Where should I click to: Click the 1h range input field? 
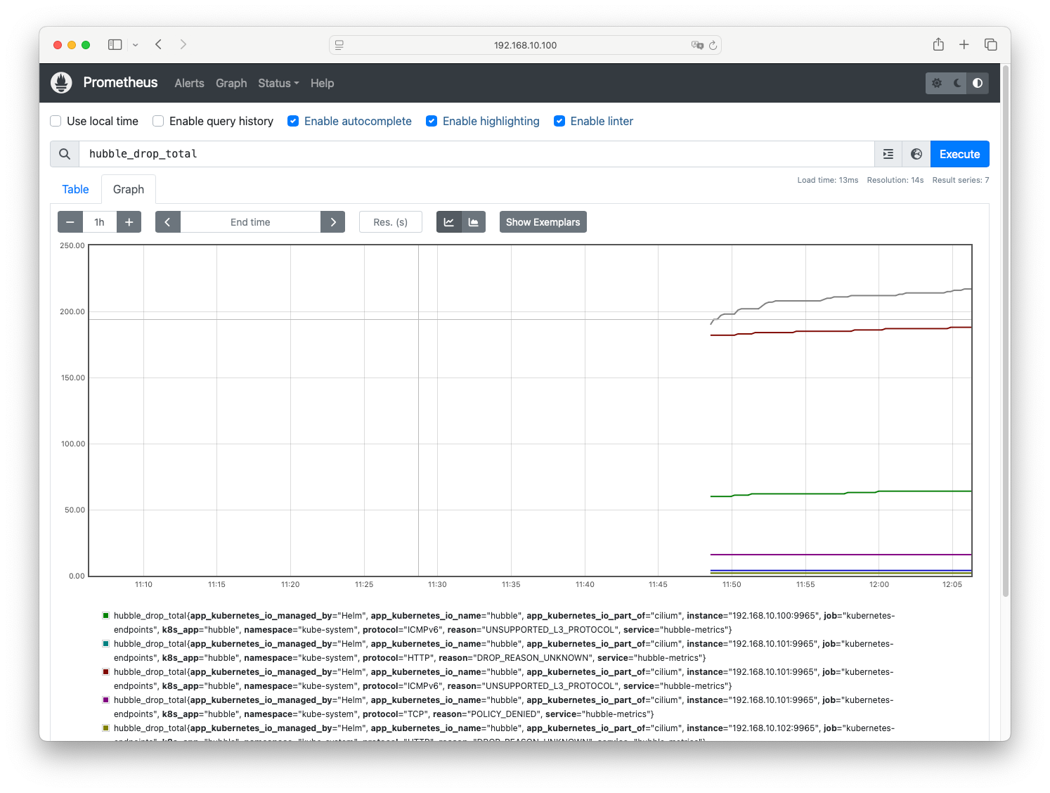100,222
